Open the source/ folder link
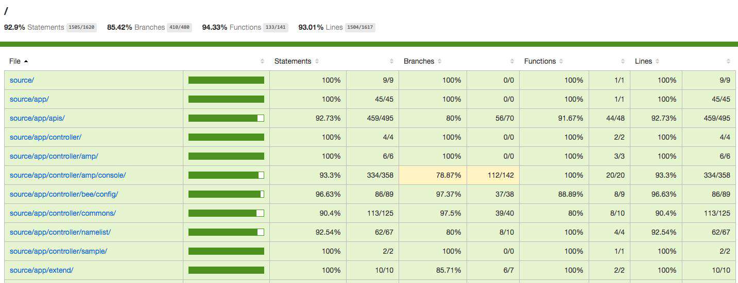 [x=22, y=80]
